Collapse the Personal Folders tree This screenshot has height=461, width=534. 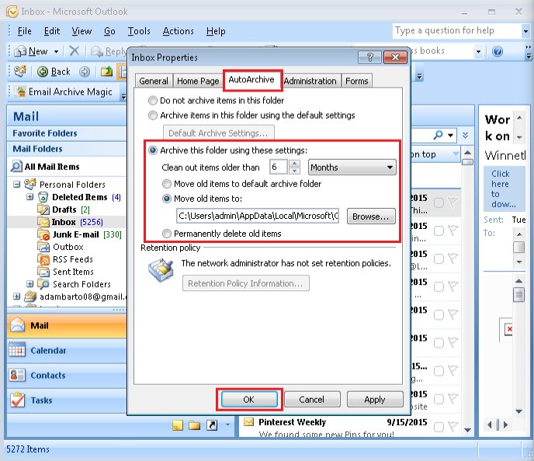pos(16,185)
